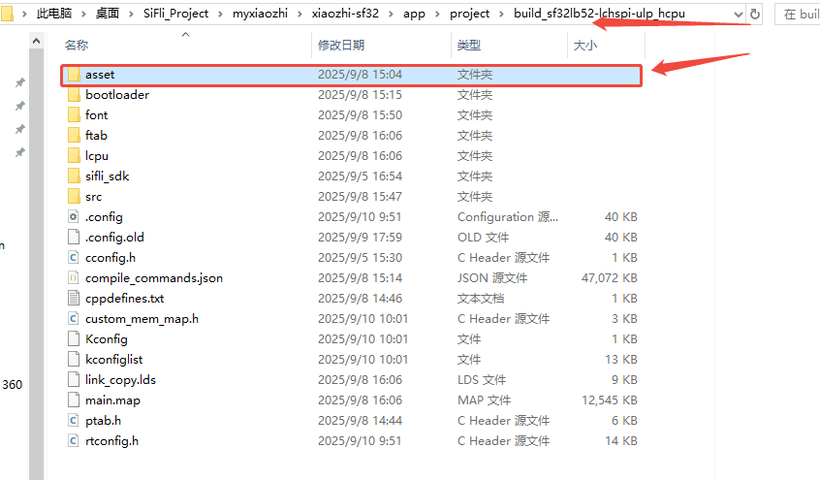820x480 pixels.
Task: Click the sifli_sdk folder icon
Action: pyautogui.click(x=74, y=176)
